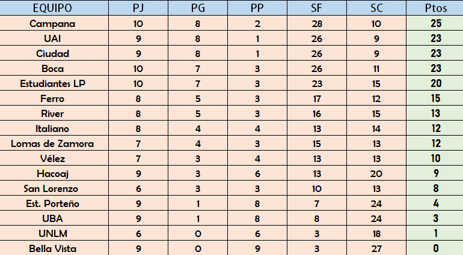Select Bella Vista's SC value 27
Screen dimensions: 463x255
point(376,248)
